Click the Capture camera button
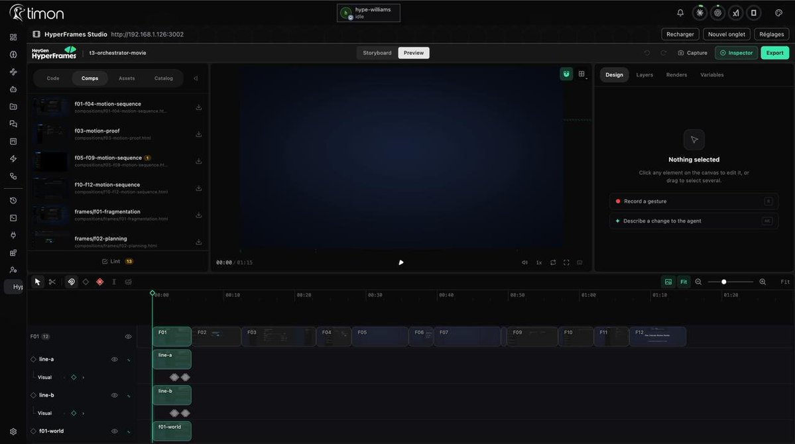 [x=693, y=53]
